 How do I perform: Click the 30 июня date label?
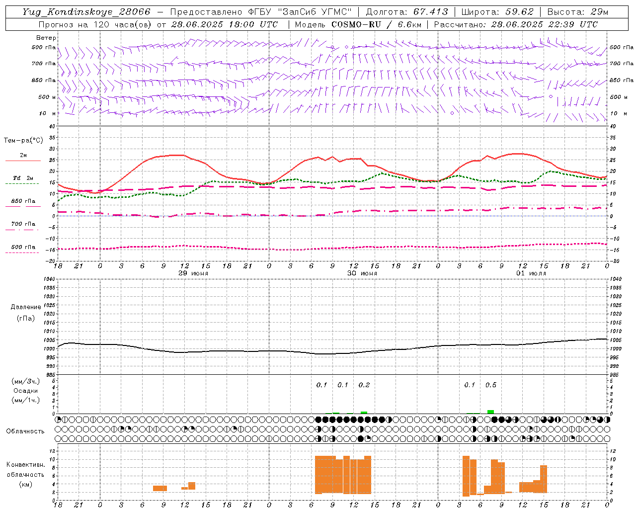point(362,273)
